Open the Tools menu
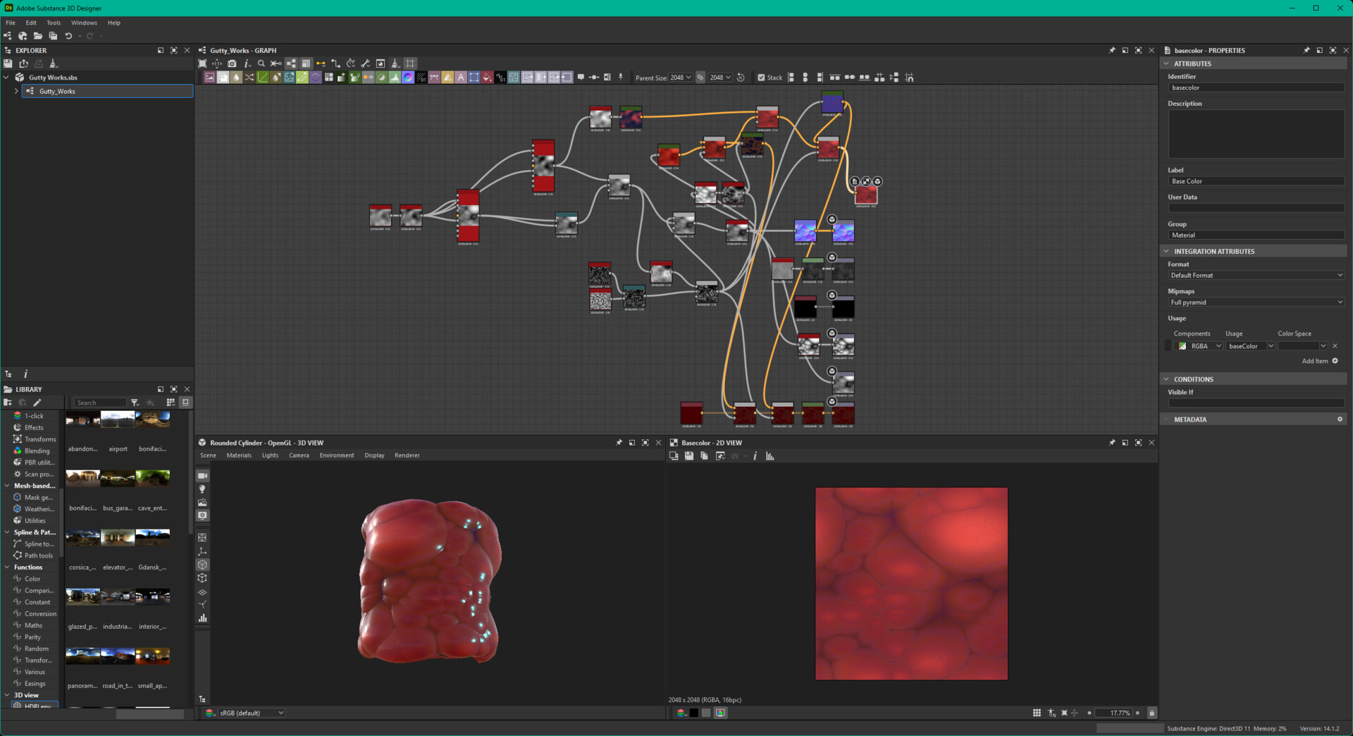Screen dimensions: 1353x736 [x=54, y=23]
